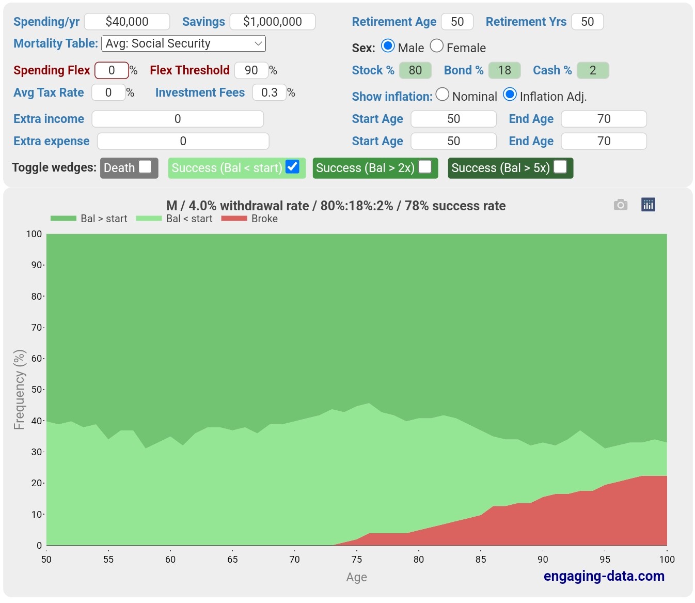Select the Extra income amount field
This screenshot has width=695, height=603.
178,119
